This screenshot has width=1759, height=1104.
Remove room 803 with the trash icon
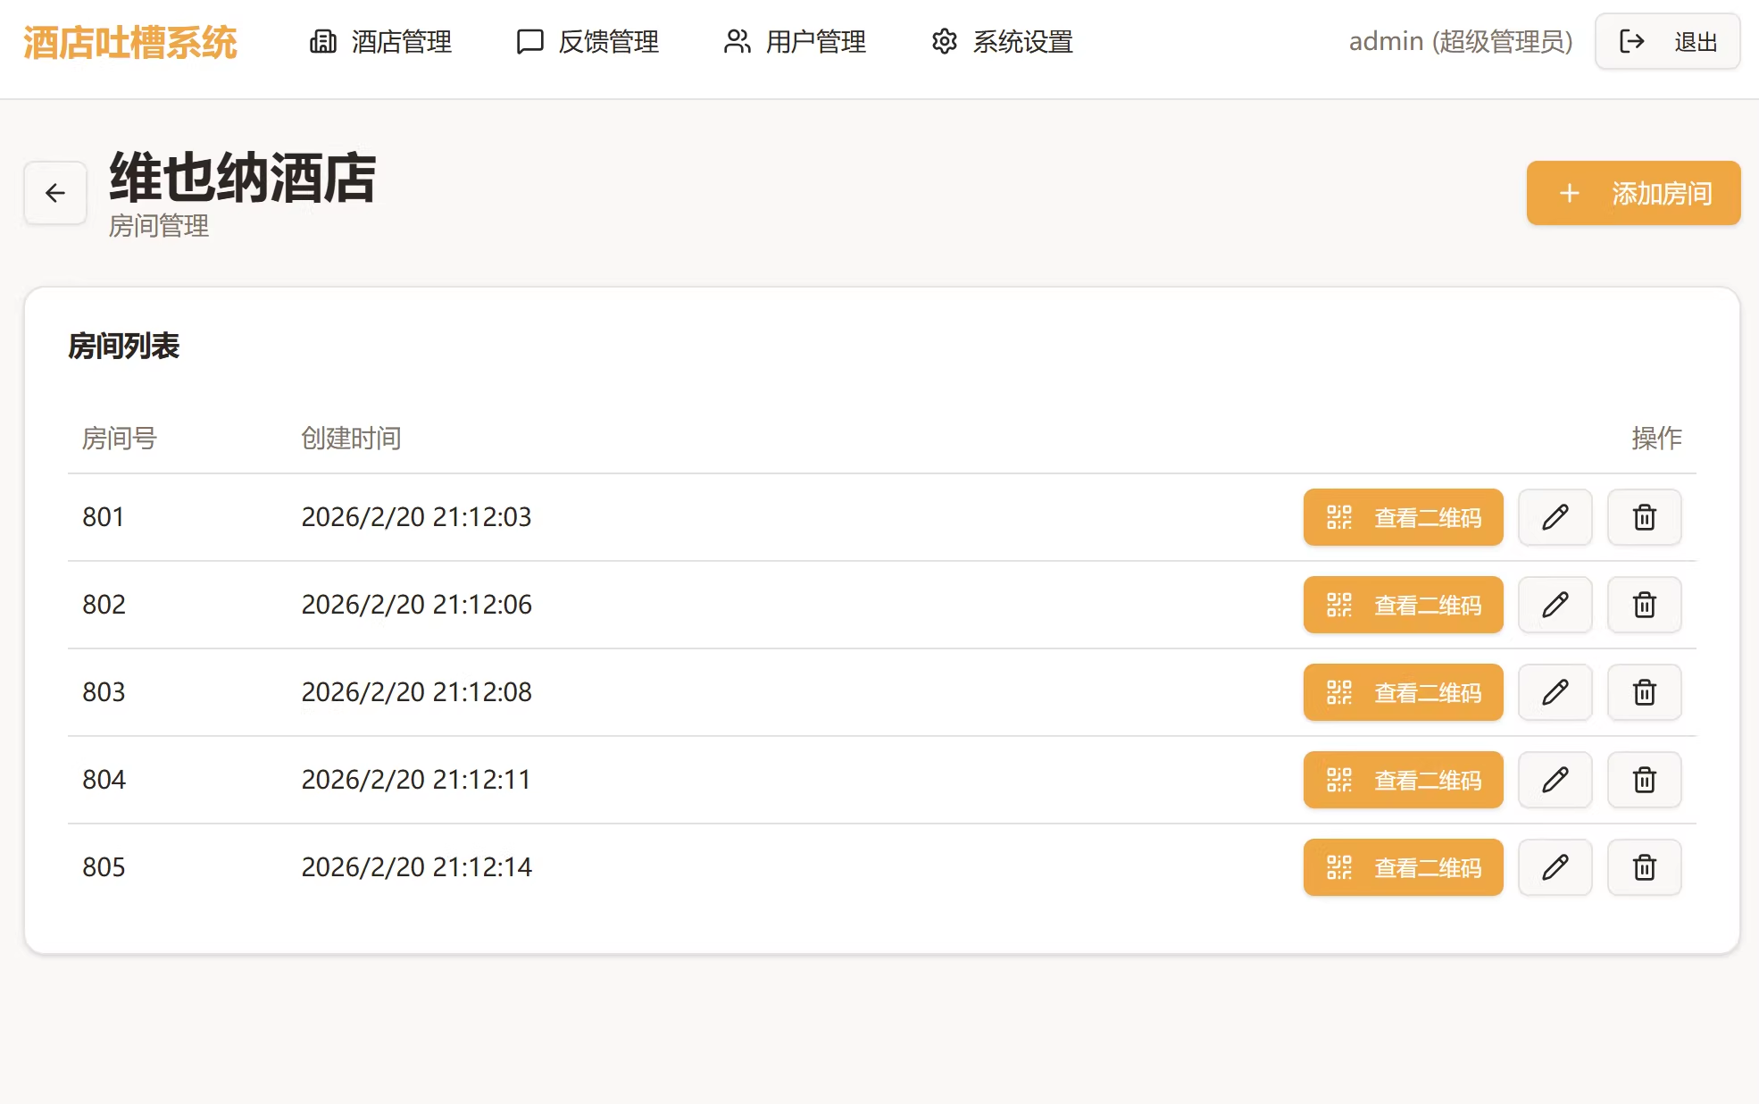pos(1644,692)
